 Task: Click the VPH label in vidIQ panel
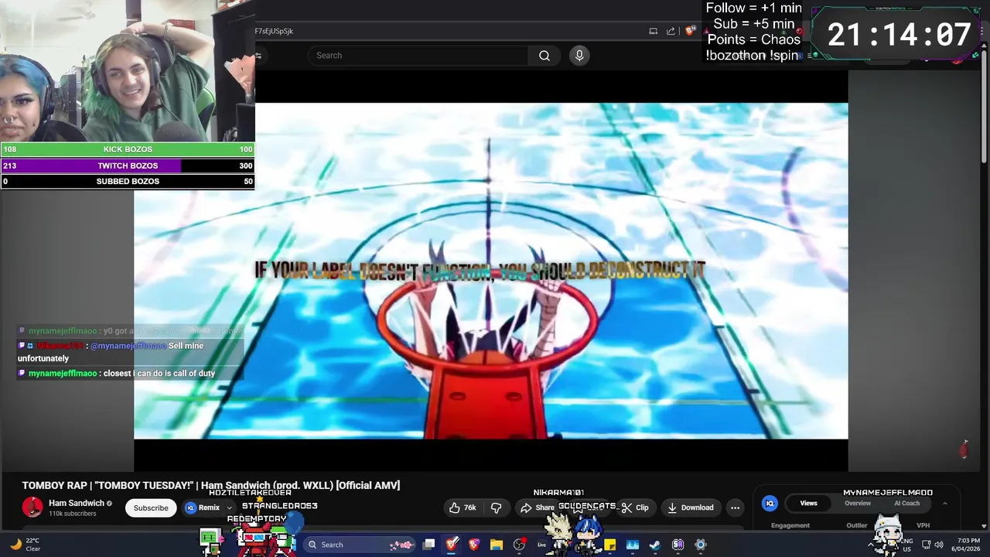pyautogui.click(x=923, y=525)
